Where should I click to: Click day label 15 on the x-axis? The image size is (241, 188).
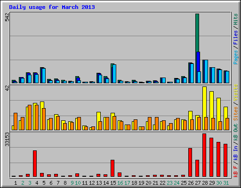113,183
